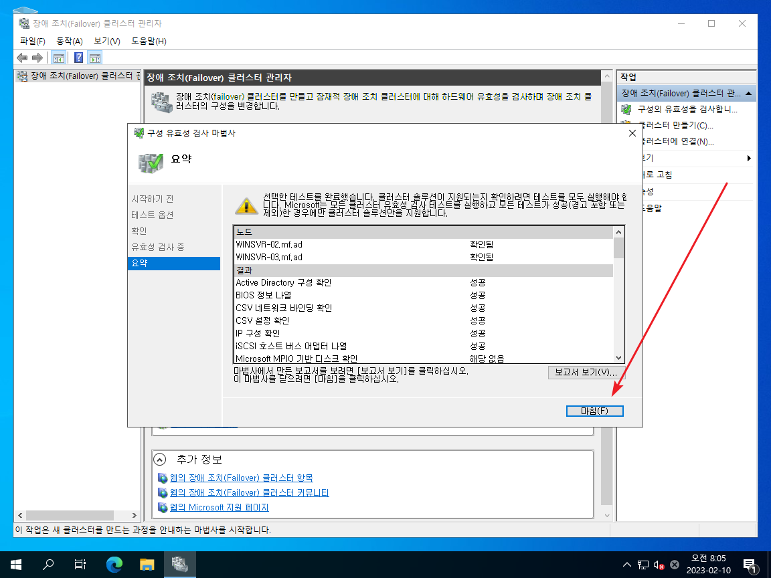Select the WINSVR-03.mf.ad node row
The height and width of the screenshot is (578, 771).
(424, 257)
